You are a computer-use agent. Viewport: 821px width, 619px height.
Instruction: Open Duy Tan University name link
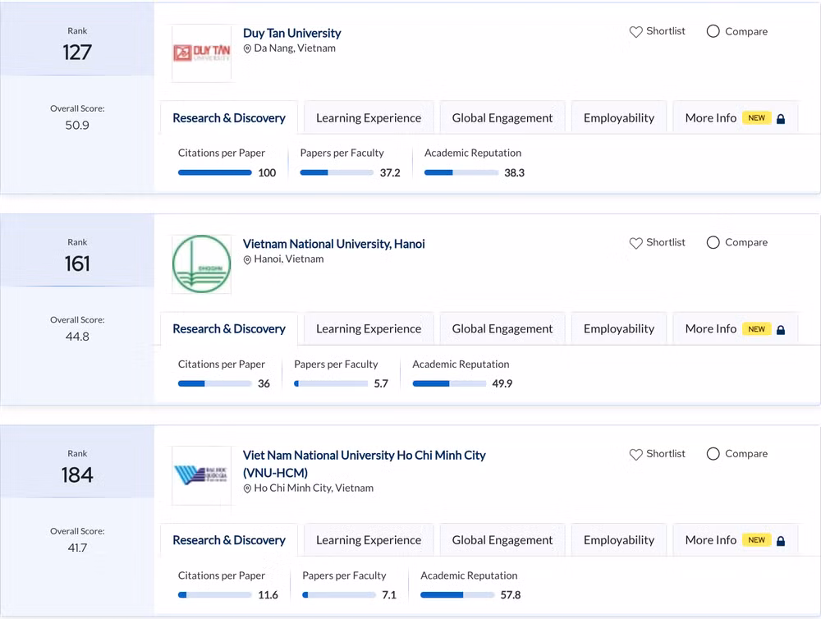pyautogui.click(x=291, y=34)
